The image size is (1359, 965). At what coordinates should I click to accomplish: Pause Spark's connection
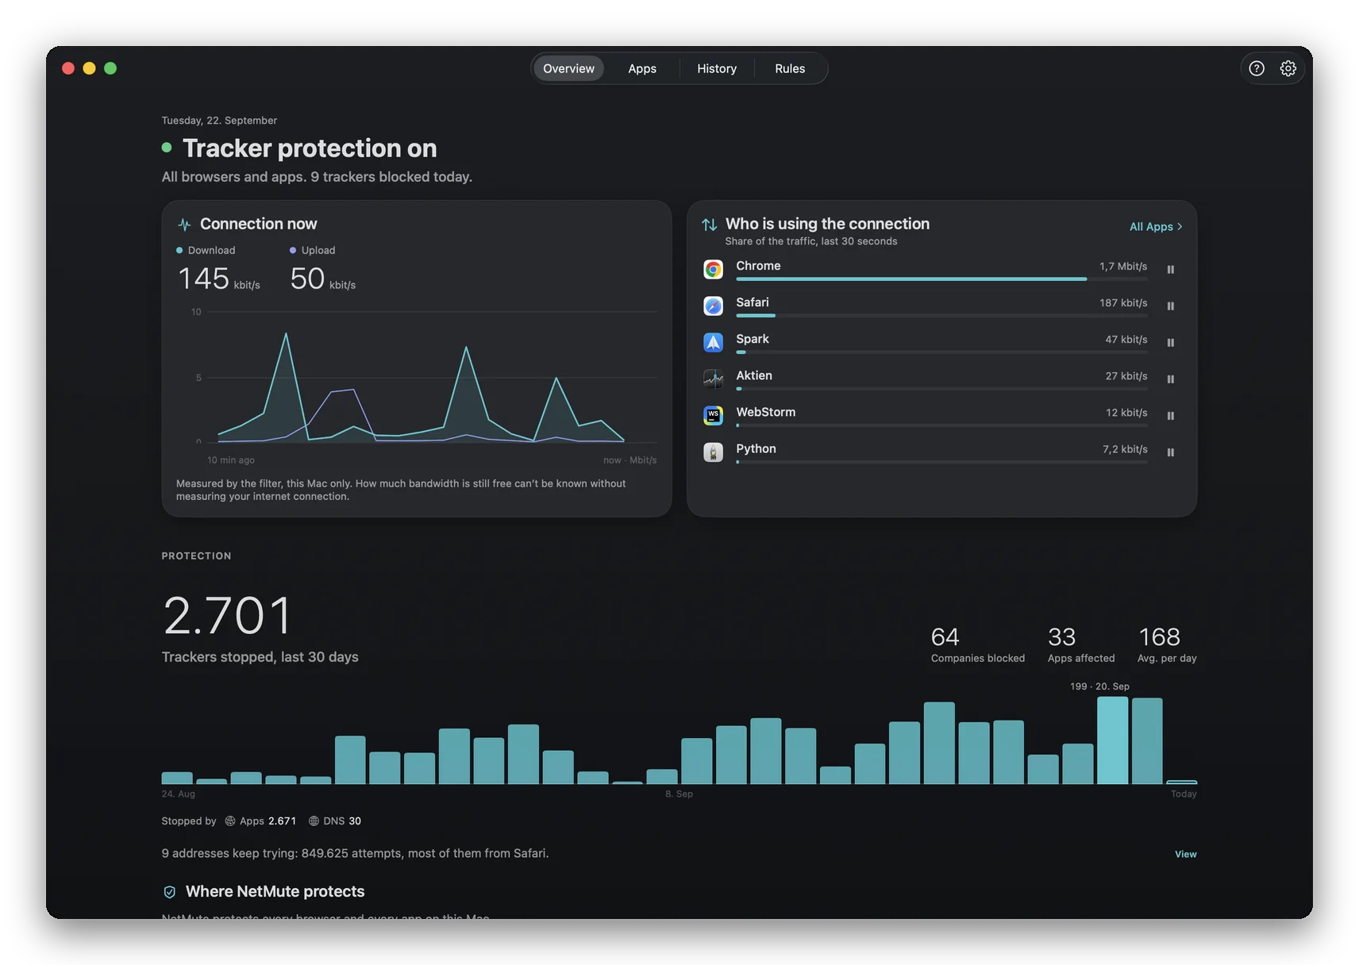pos(1170,343)
